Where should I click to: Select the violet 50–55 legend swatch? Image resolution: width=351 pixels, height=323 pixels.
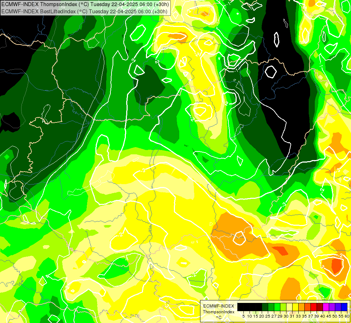tap(338, 307)
